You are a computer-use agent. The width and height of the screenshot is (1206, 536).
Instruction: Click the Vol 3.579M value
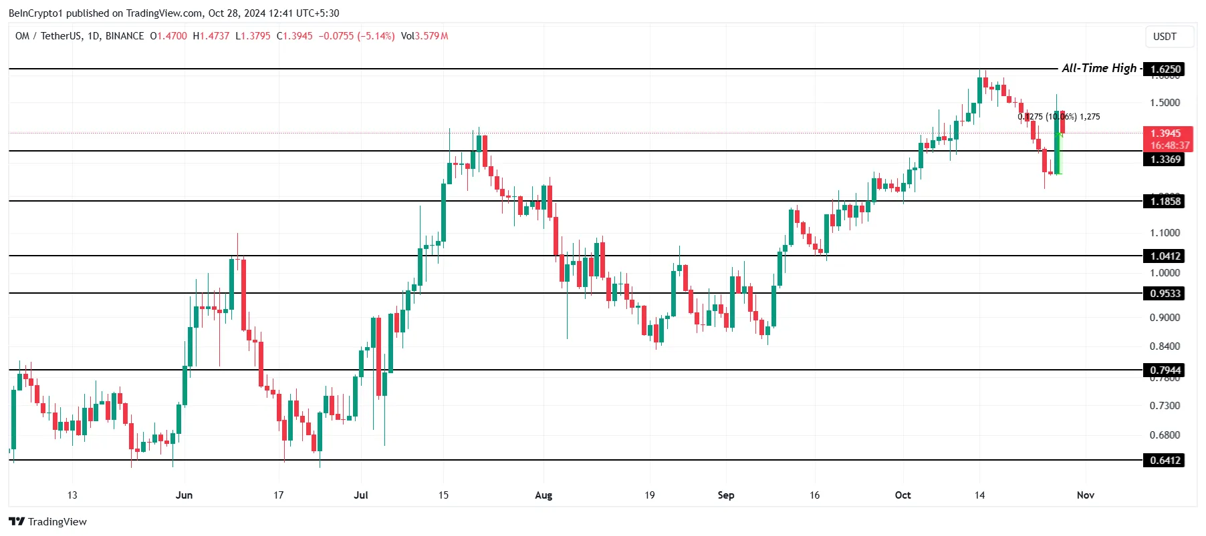425,36
